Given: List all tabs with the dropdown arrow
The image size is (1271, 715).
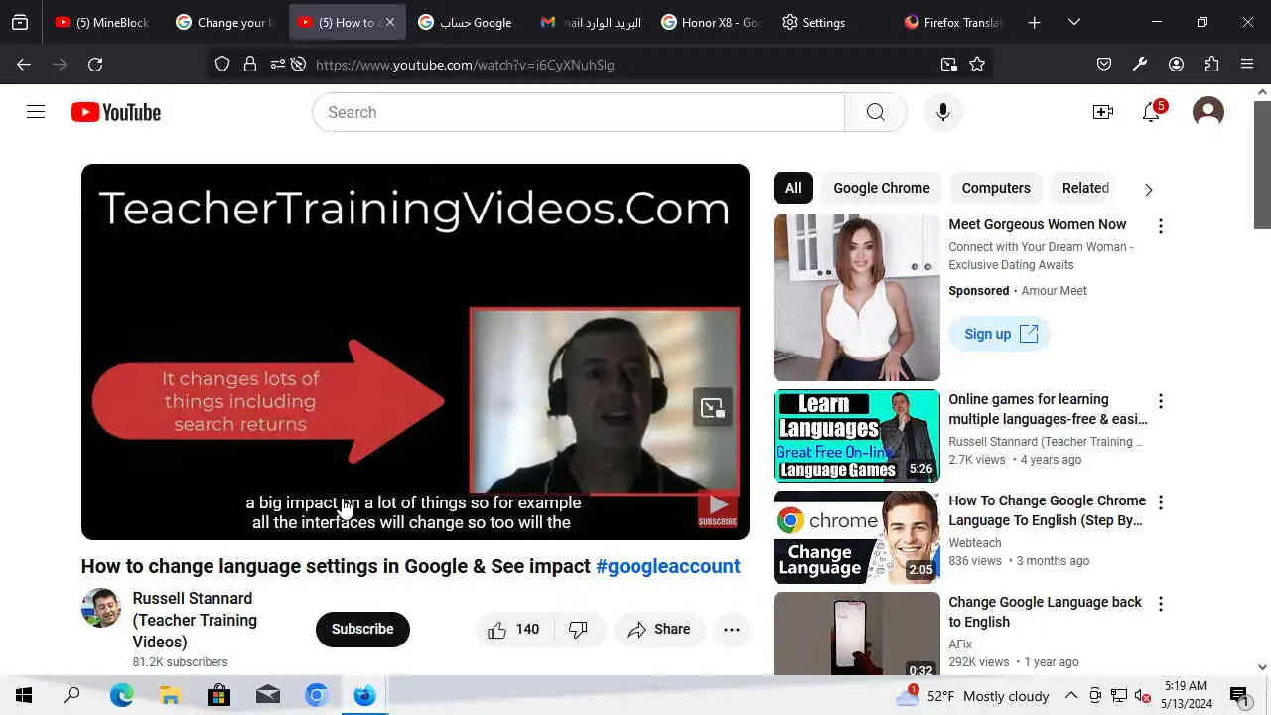Looking at the screenshot, I should 1073,22.
